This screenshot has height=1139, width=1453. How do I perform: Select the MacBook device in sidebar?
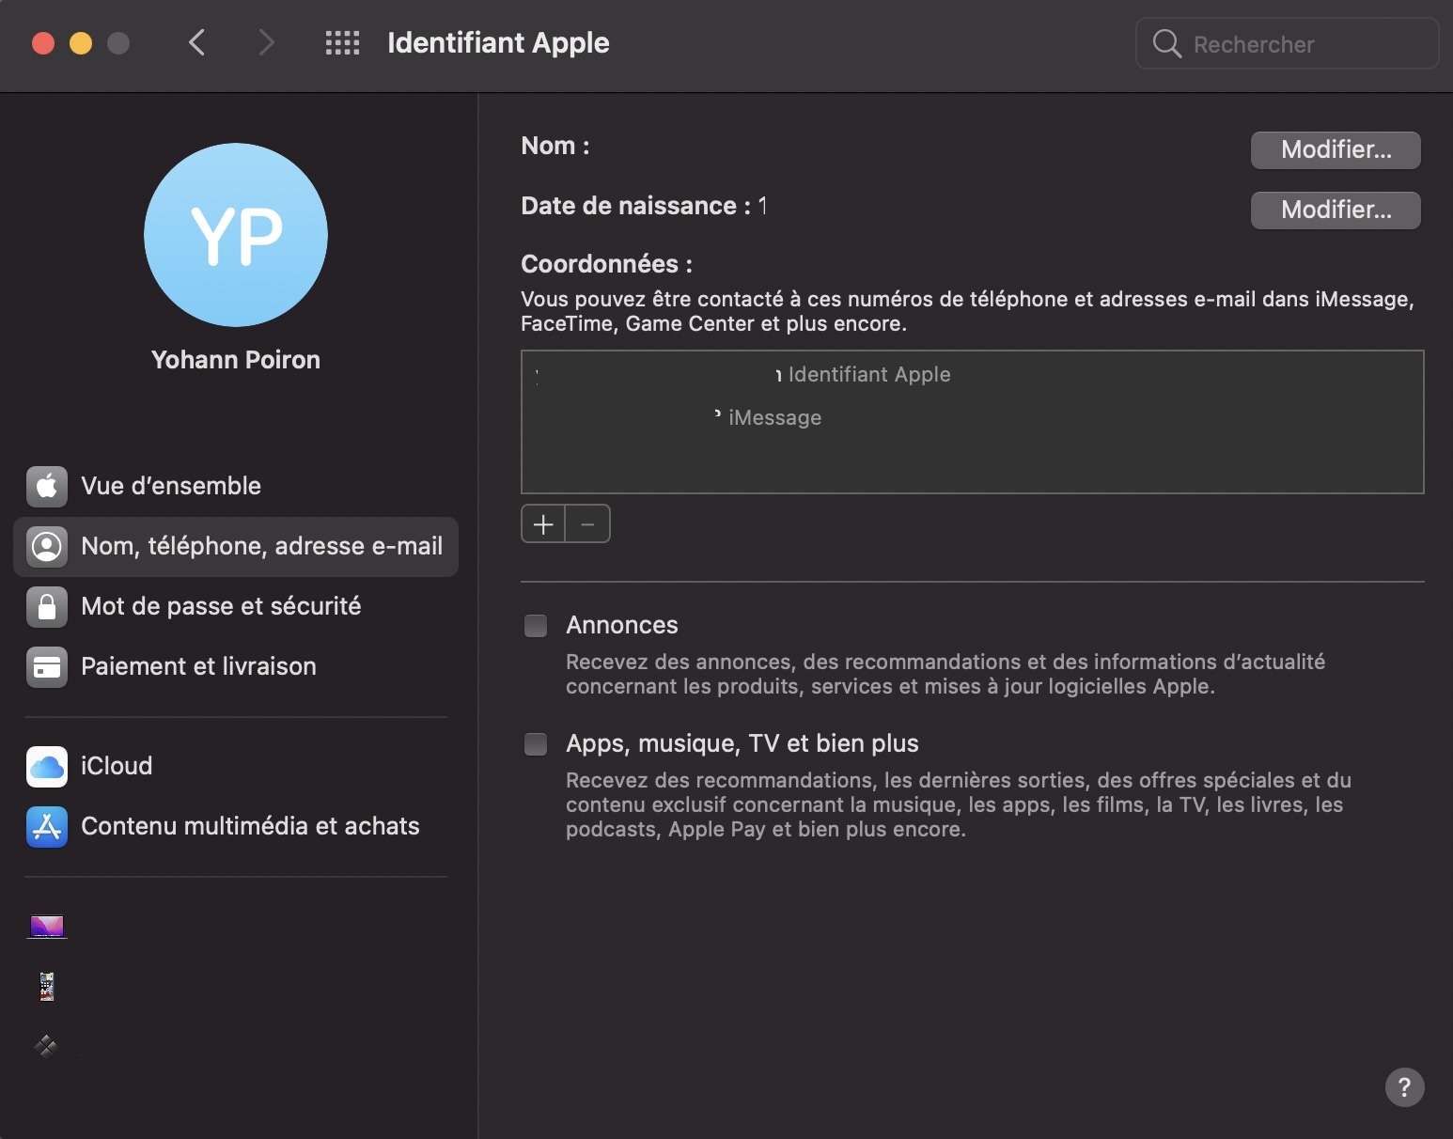coord(47,927)
